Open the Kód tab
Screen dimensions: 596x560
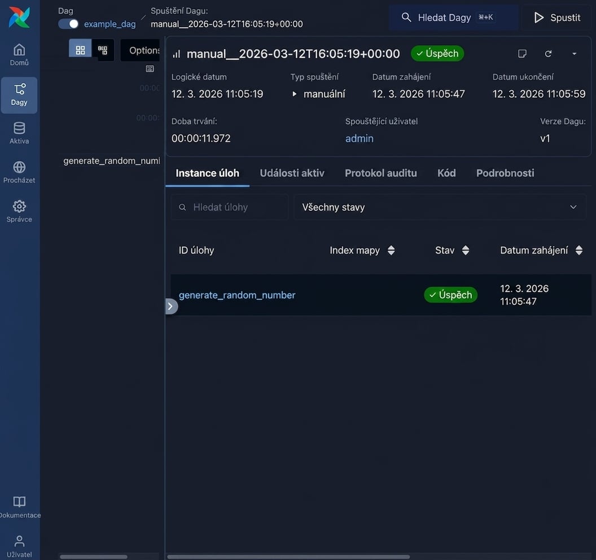coord(446,173)
